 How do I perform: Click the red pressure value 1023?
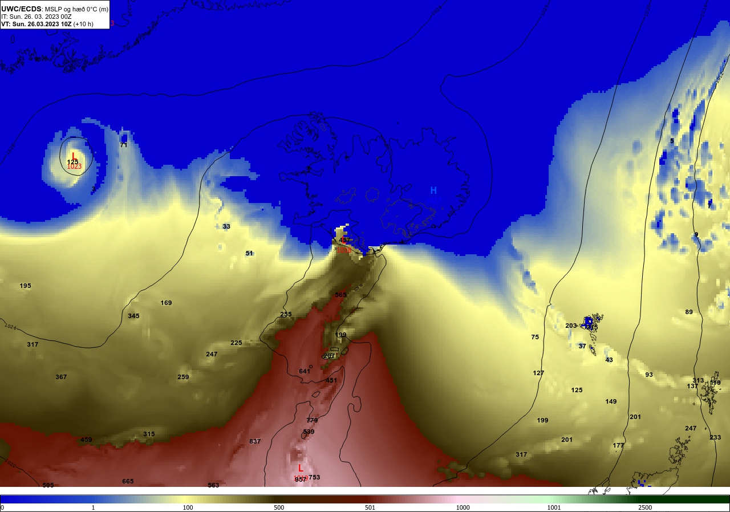(75, 166)
